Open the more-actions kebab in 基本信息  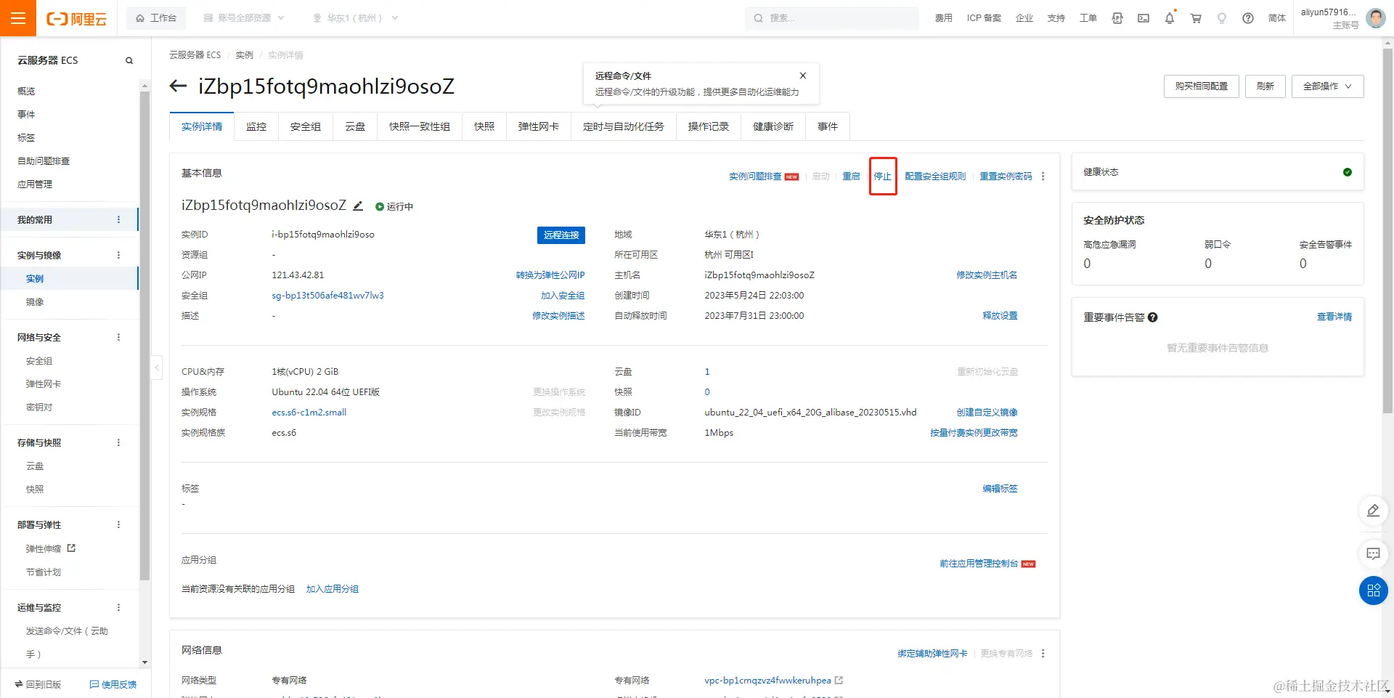tap(1043, 176)
